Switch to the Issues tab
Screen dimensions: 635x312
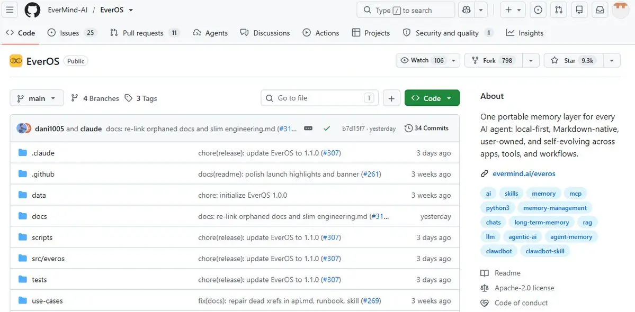[x=72, y=33]
